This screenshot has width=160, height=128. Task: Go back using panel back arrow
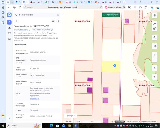pos(17,21)
